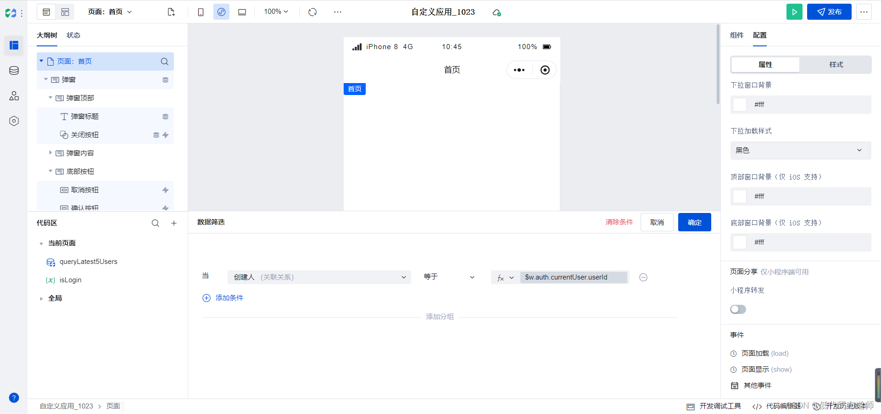The width and height of the screenshot is (881, 414).
Task: Open the 下拉窗口背景 color swatch
Action: pos(740,105)
